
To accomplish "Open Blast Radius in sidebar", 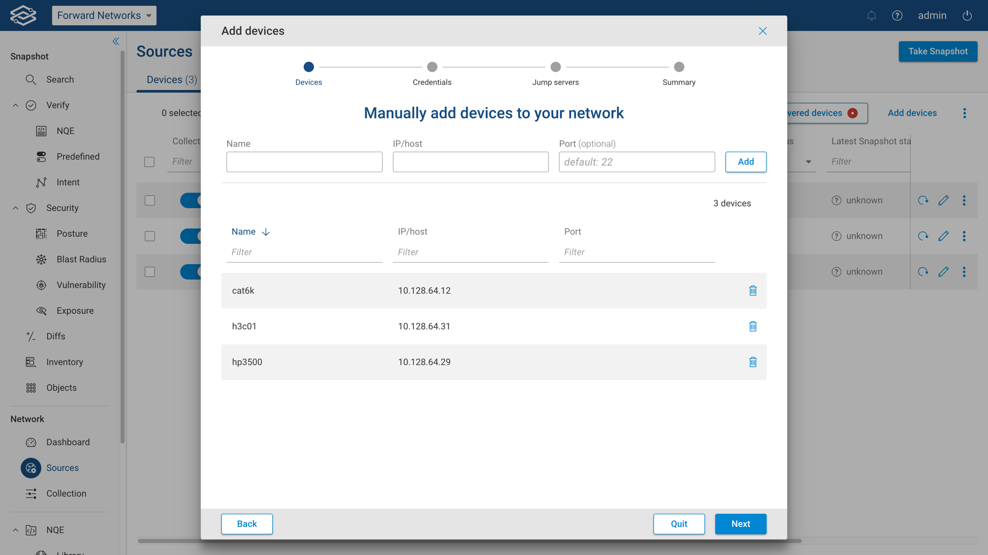I will (x=81, y=260).
